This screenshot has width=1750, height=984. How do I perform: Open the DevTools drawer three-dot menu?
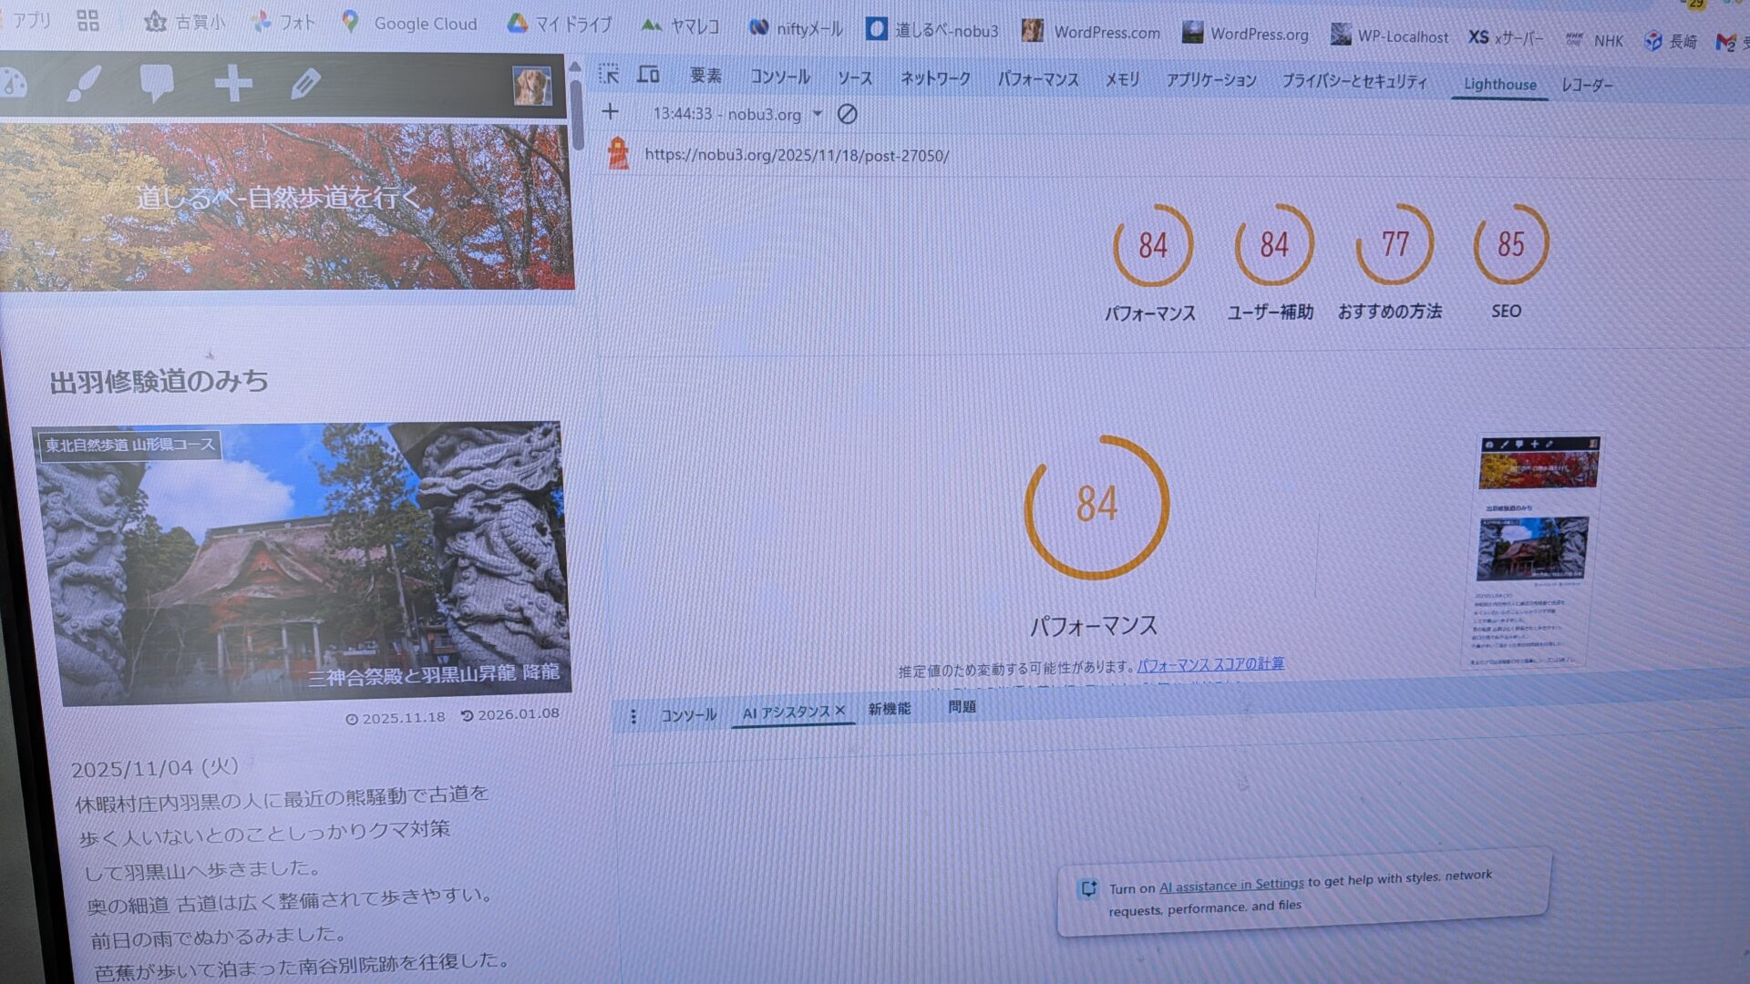[633, 716]
